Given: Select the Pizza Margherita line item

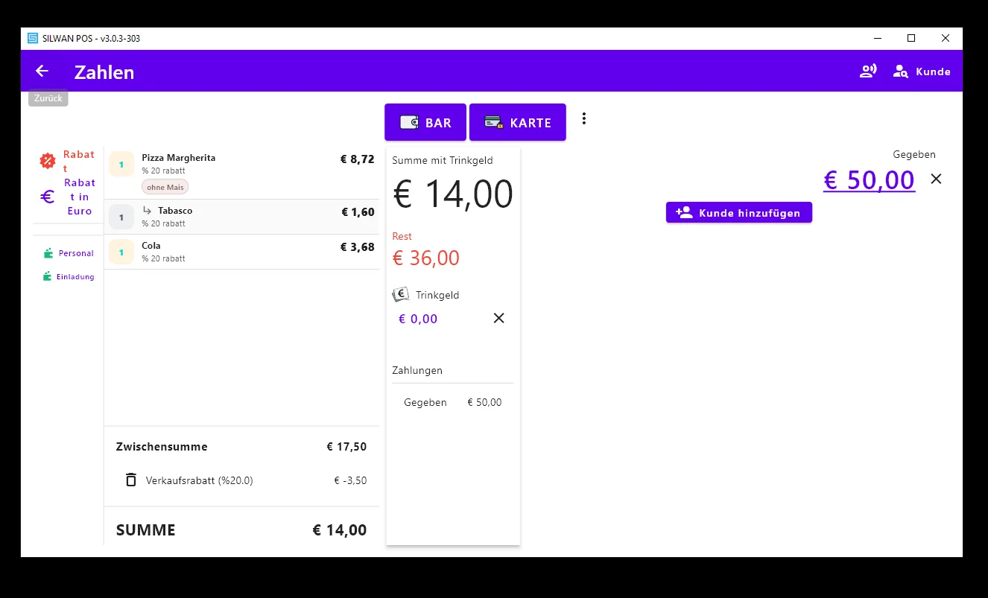Looking at the screenshot, I should point(242,173).
